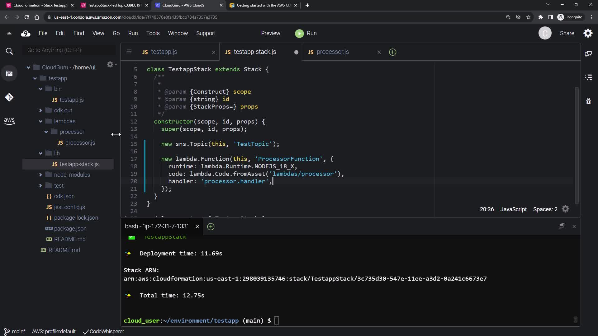This screenshot has height=336, width=598.
Task: Add a new editor tab
Action: point(392,52)
